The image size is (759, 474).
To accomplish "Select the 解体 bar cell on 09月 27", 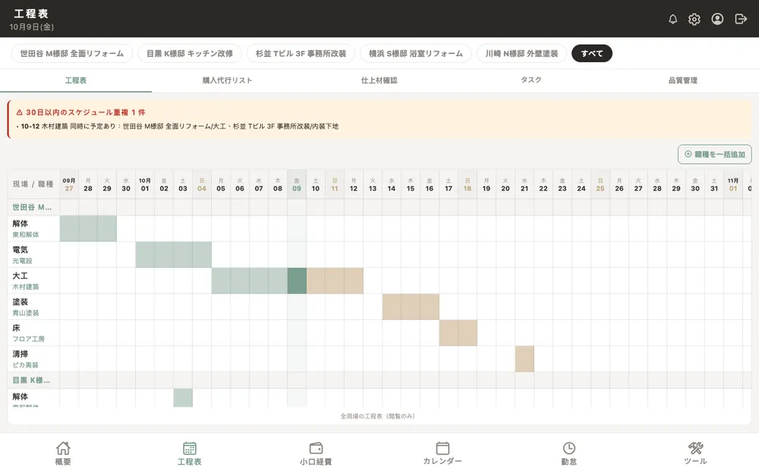I will point(69,228).
